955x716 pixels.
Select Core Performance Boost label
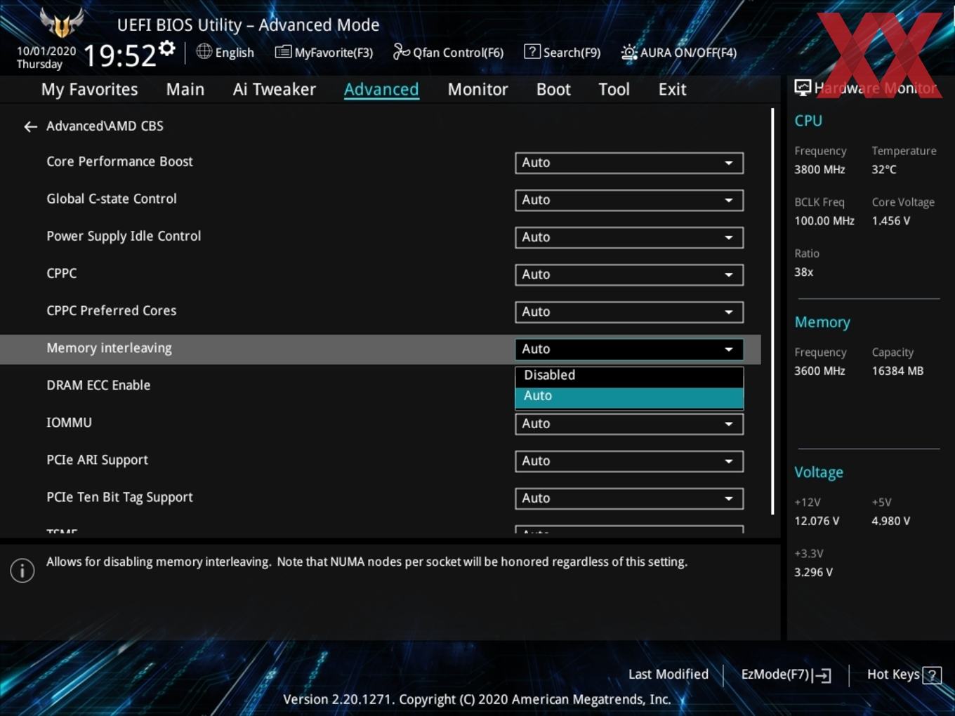pos(119,161)
